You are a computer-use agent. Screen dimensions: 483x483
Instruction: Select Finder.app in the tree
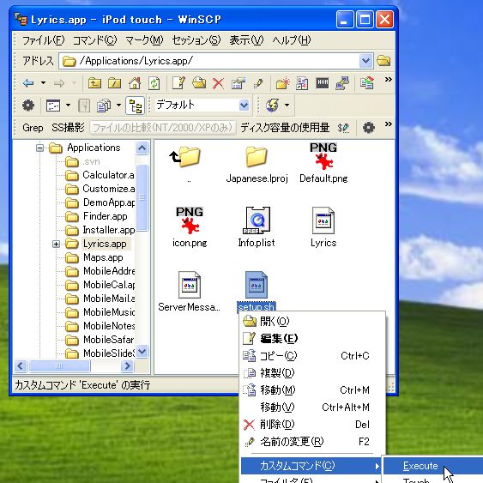tap(105, 216)
